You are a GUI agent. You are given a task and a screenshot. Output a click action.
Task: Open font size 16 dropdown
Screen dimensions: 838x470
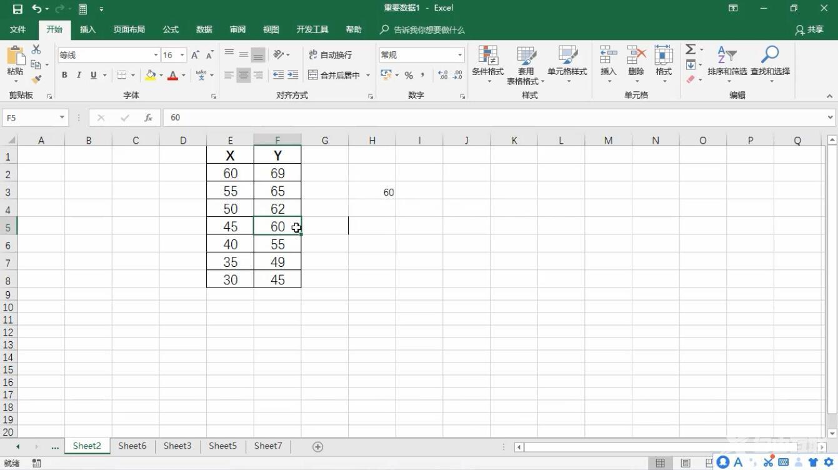[x=182, y=55]
